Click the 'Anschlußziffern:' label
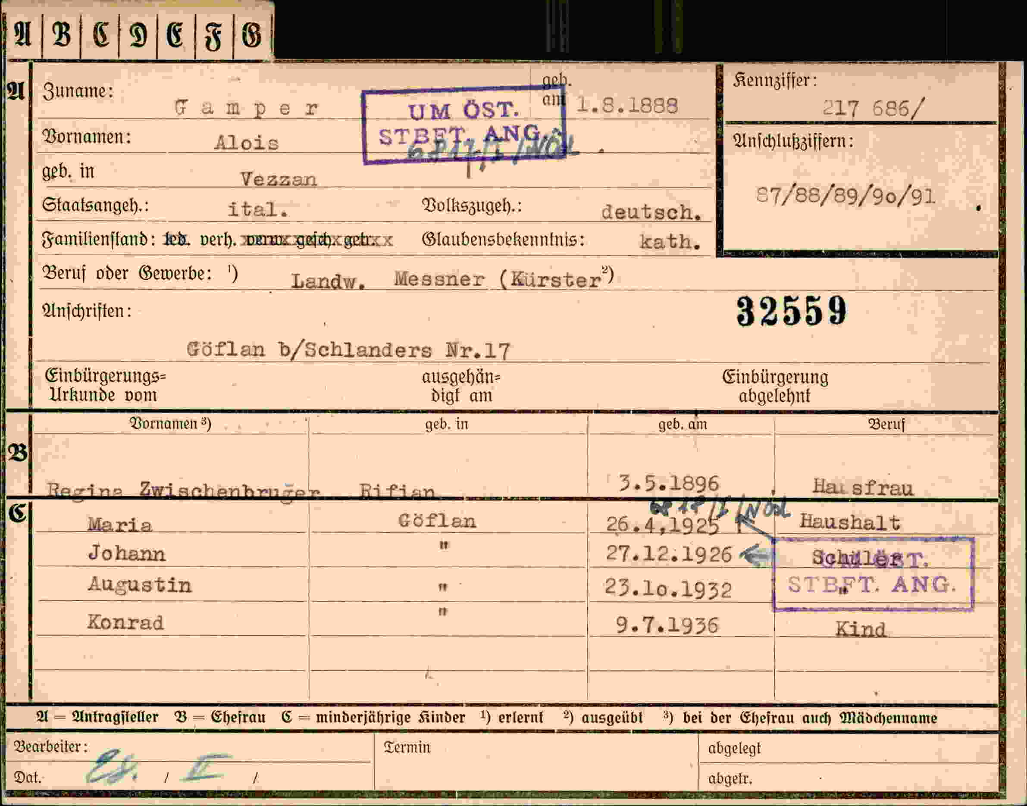Screen dimensions: 1027x806 (793, 140)
